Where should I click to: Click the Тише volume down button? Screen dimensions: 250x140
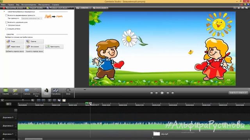tap(15, 42)
